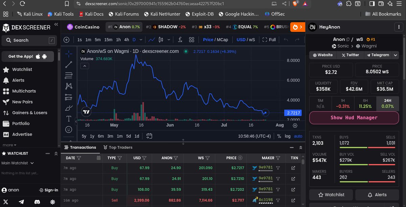The width and height of the screenshot is (406, 207).
Task: Switch the chart to candlestick style
Action: click(x=160, y=40)
